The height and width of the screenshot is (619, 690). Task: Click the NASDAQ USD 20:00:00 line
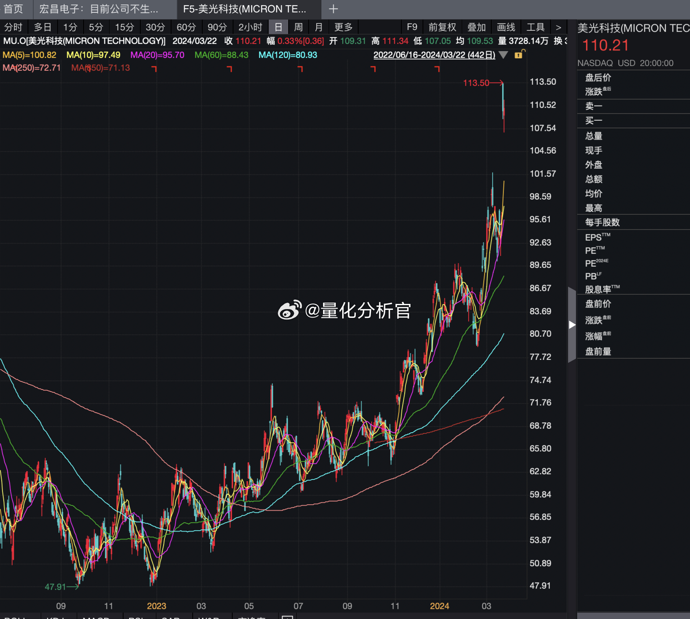625,63
